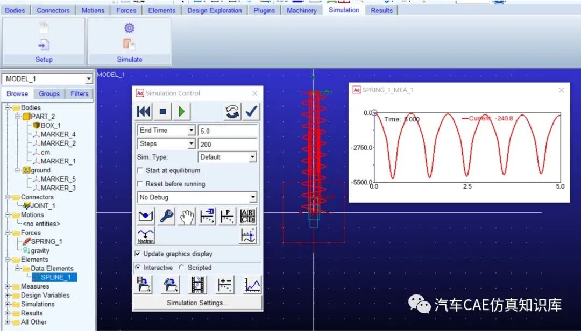Click the Simulation Settings... button
Screen dimensions: 581x331
click(197, 303)
